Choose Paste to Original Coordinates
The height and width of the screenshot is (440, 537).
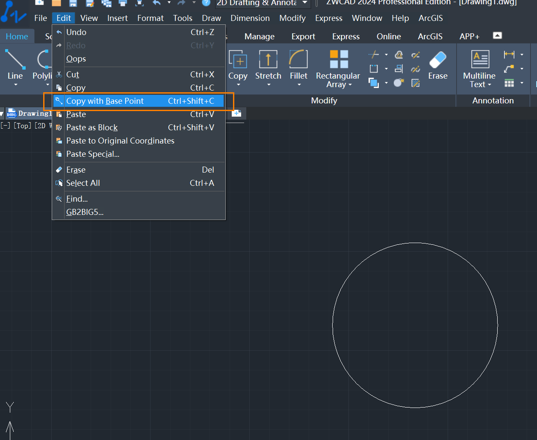point(139,141)
